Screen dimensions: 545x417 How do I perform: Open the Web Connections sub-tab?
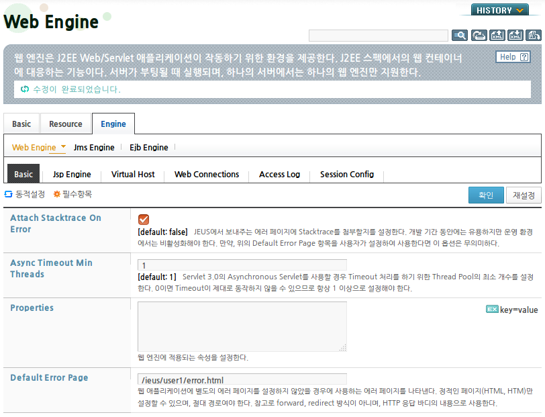coord(207,174)
